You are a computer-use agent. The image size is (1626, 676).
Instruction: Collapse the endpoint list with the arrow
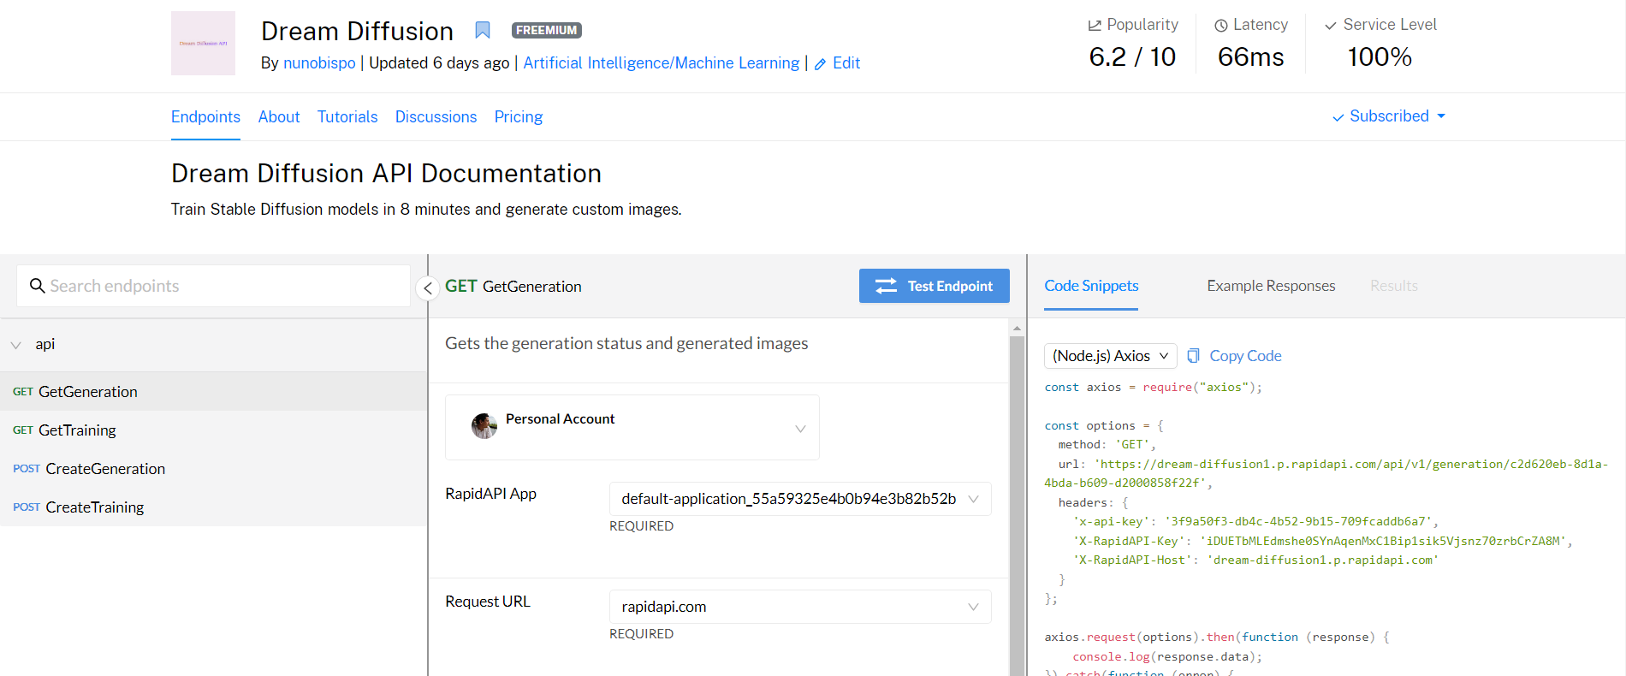(x=428, y=288)
